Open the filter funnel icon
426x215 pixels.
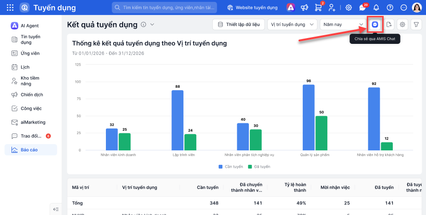[416, 25]
